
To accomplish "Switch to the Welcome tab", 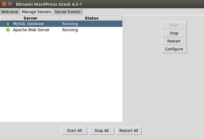I will [x=10, y=12].
